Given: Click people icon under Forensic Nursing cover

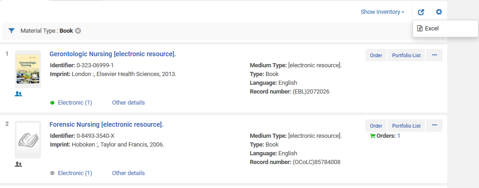Looking at the screenshot, I should (18, 164).
